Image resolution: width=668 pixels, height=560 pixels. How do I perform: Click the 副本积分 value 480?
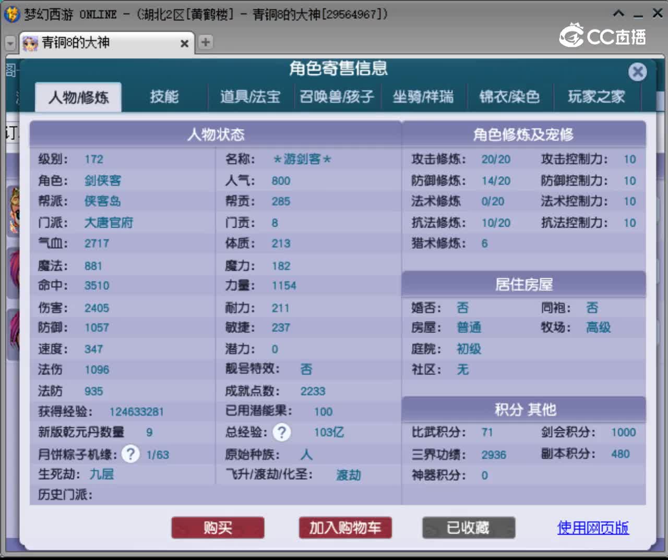[x=621, y=454]
